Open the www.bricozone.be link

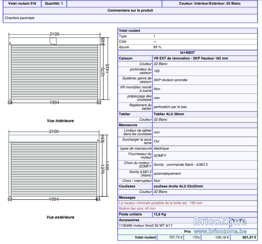(220, 232)
